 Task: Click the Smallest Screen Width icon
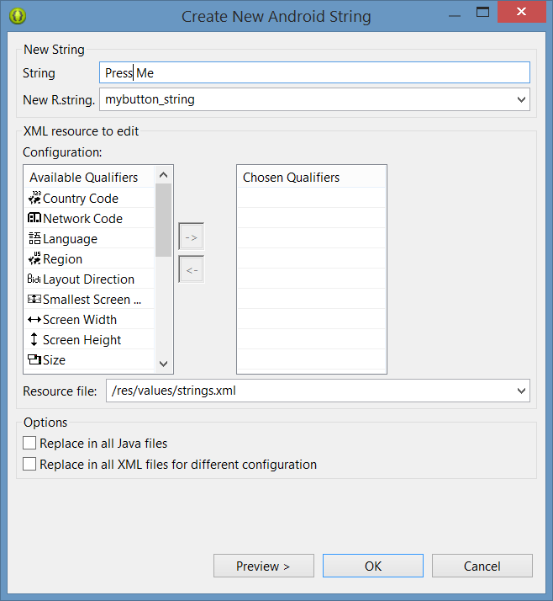click(x=34, y=299)
